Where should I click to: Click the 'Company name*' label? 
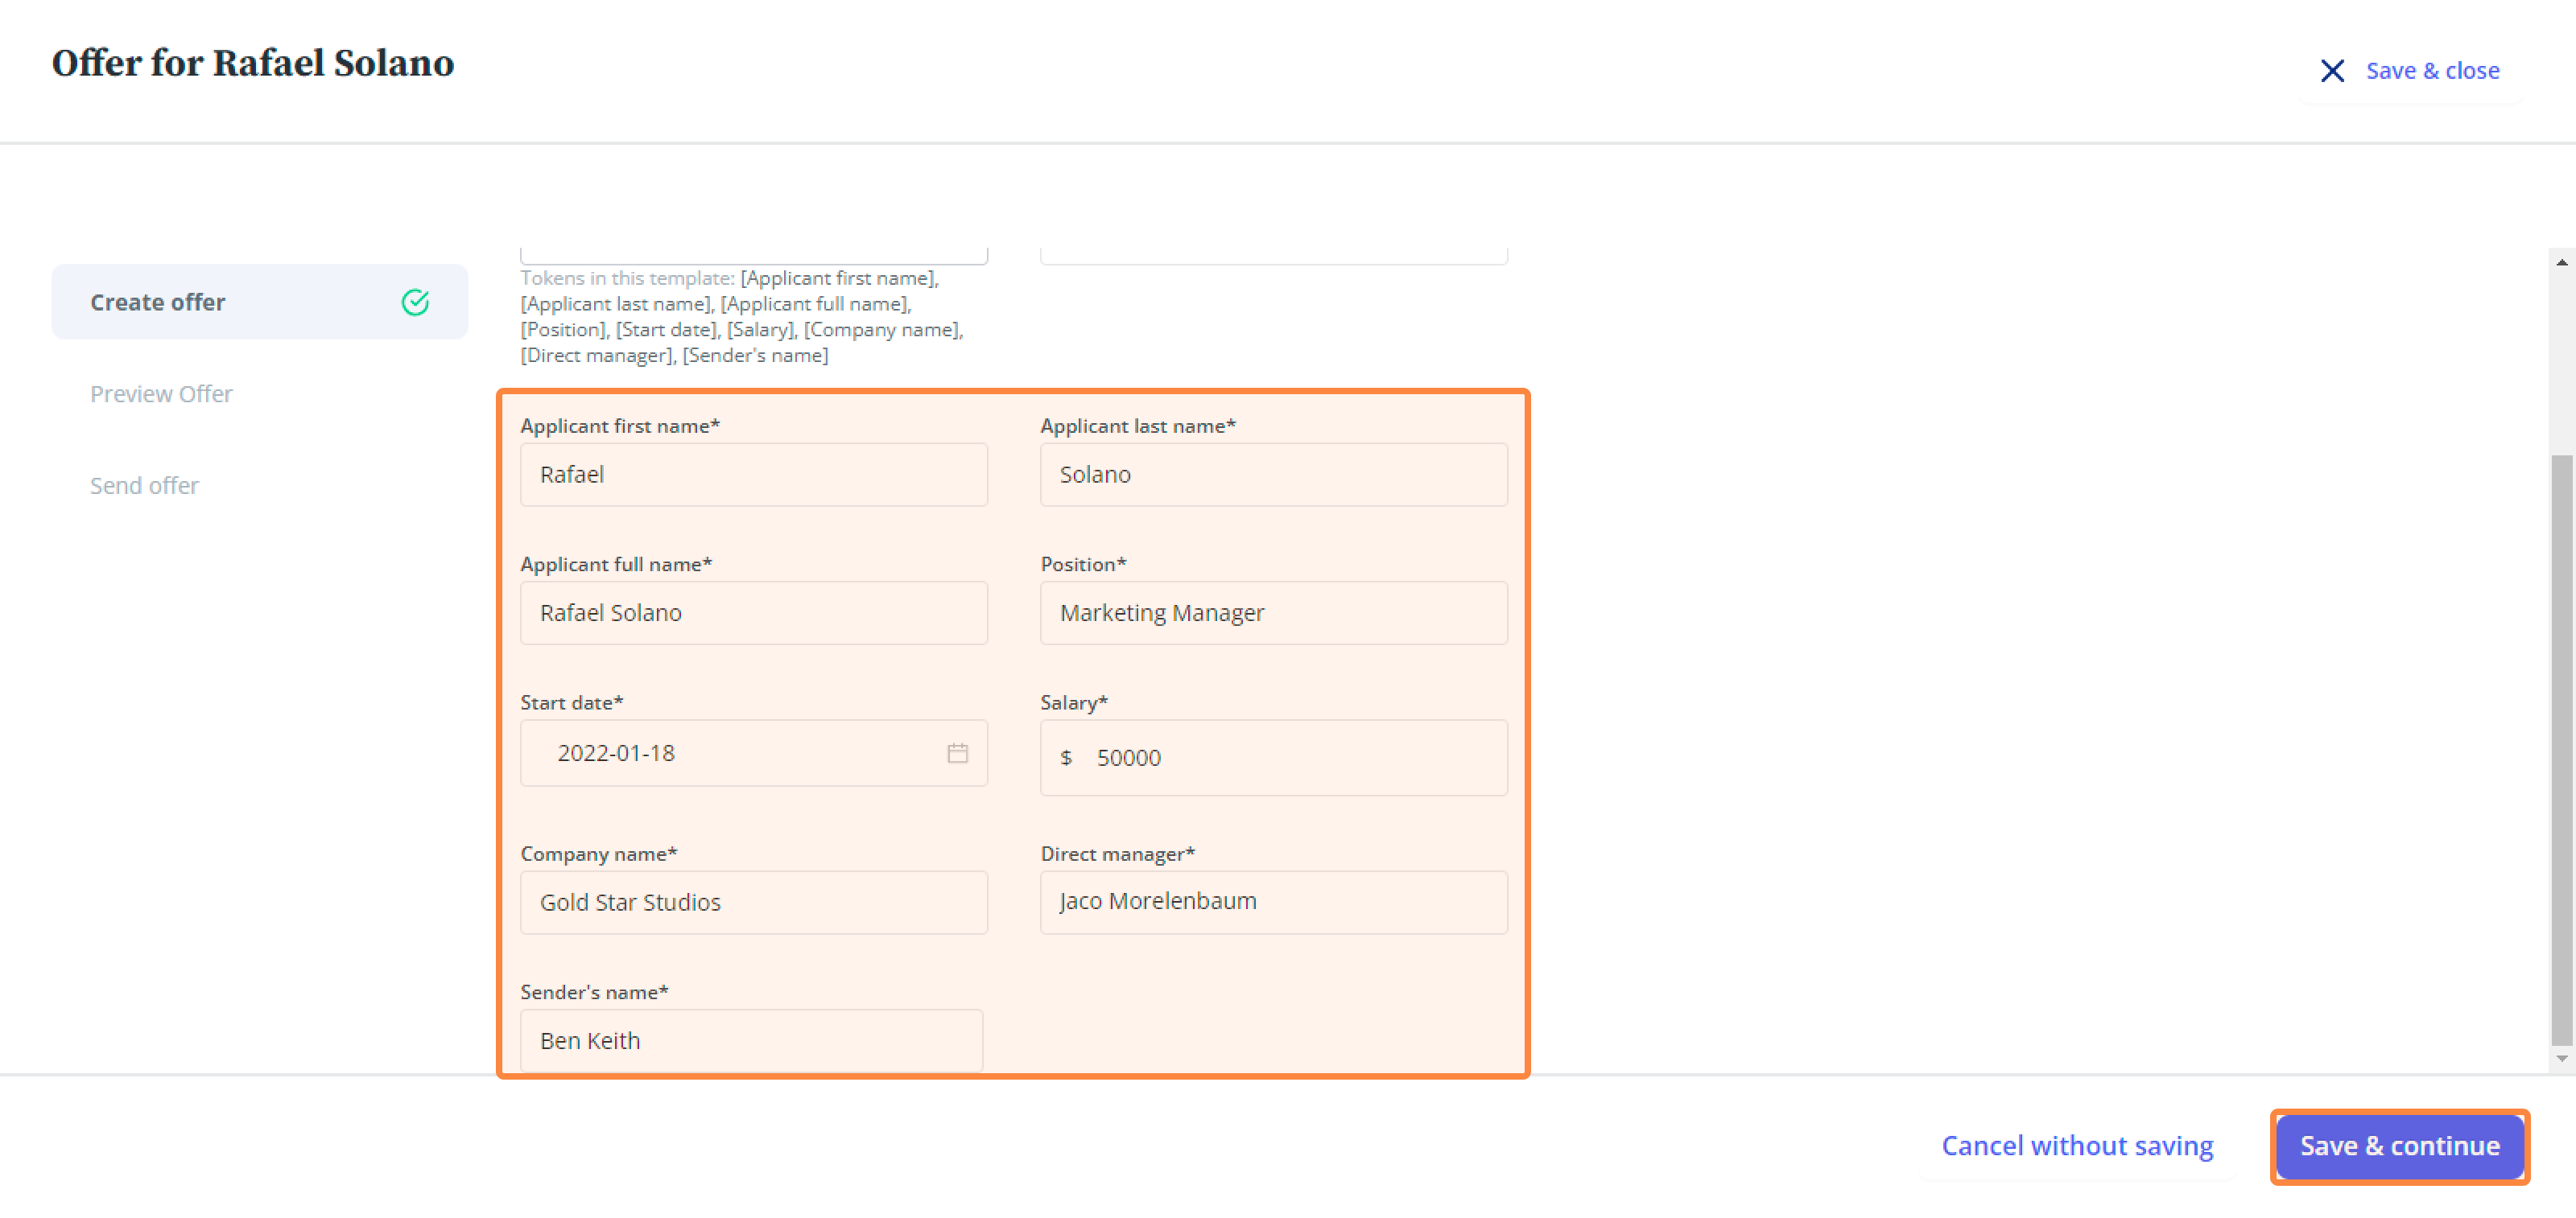[x=598, y=854]
